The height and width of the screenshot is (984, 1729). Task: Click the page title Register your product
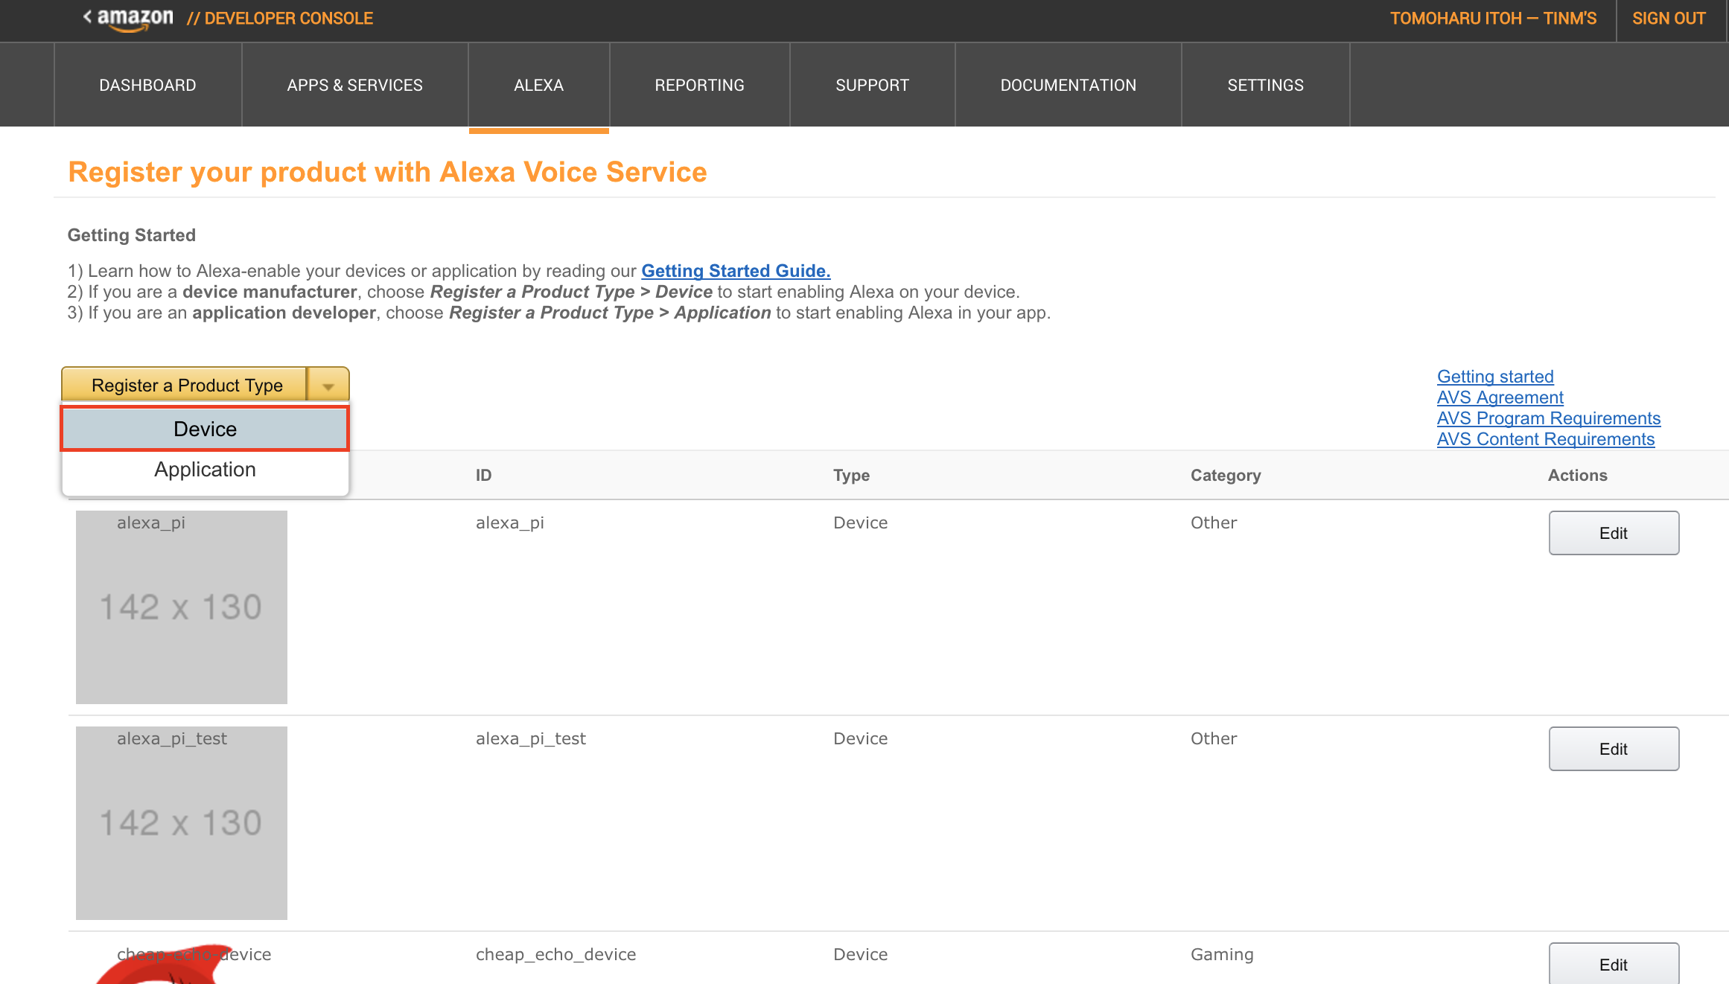pos(387,172)
